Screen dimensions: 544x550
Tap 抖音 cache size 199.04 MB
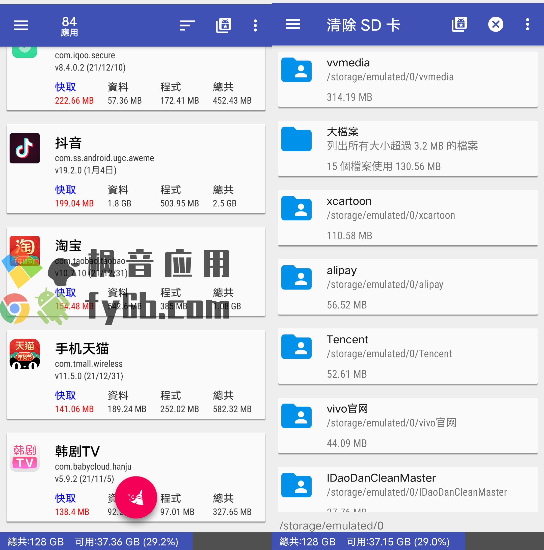74,203
